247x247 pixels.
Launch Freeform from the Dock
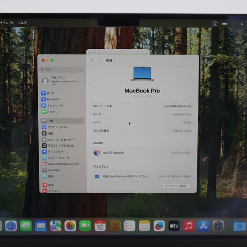159,226
